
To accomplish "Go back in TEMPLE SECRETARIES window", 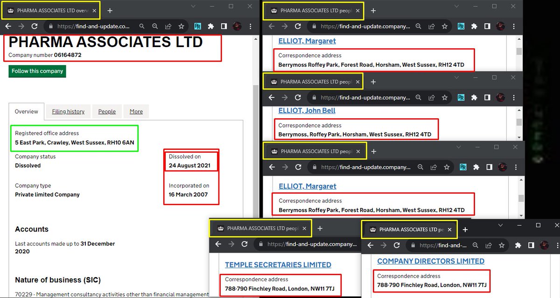I will pyautogui.click(x=218, y=244).
